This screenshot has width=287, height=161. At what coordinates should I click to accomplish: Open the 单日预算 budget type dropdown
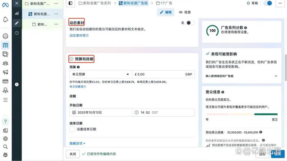[100, 74]
